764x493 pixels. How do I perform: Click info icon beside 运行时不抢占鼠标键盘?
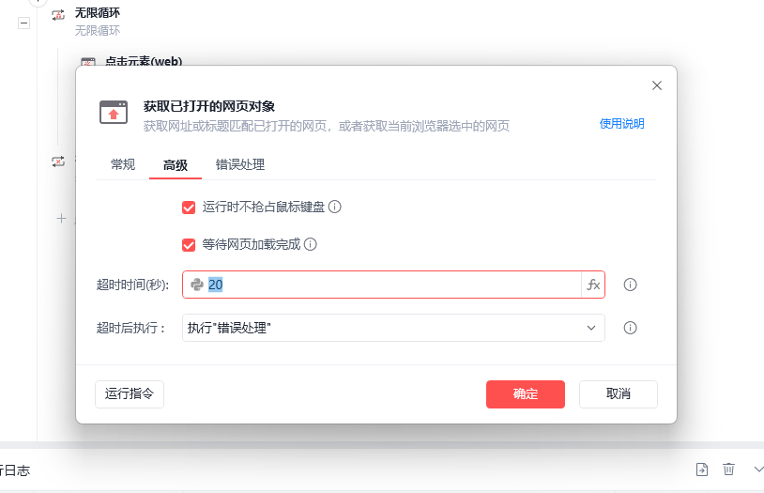(335, 207)
